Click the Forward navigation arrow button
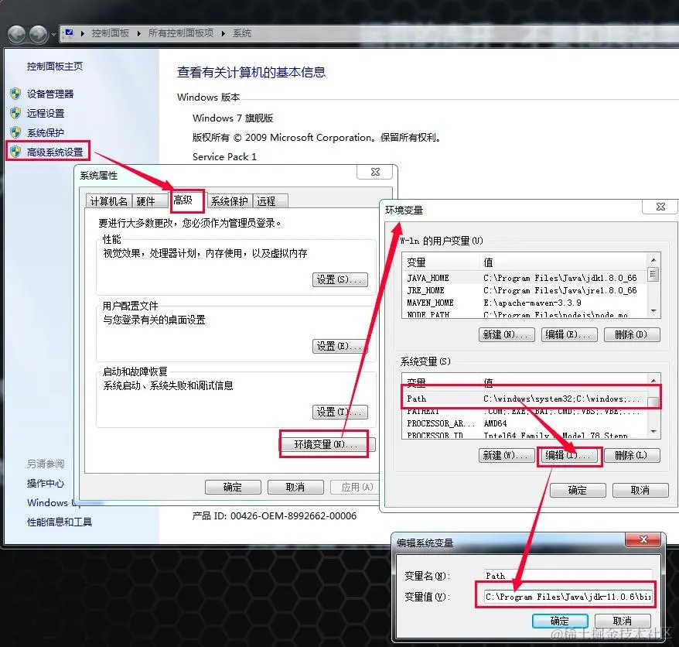This screenshot has width=679, height=647. point(38,34)
